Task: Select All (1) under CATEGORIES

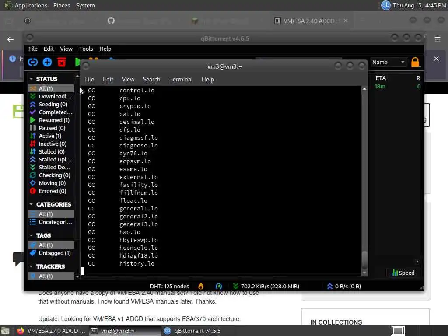Action: click(x=52, y=214)
